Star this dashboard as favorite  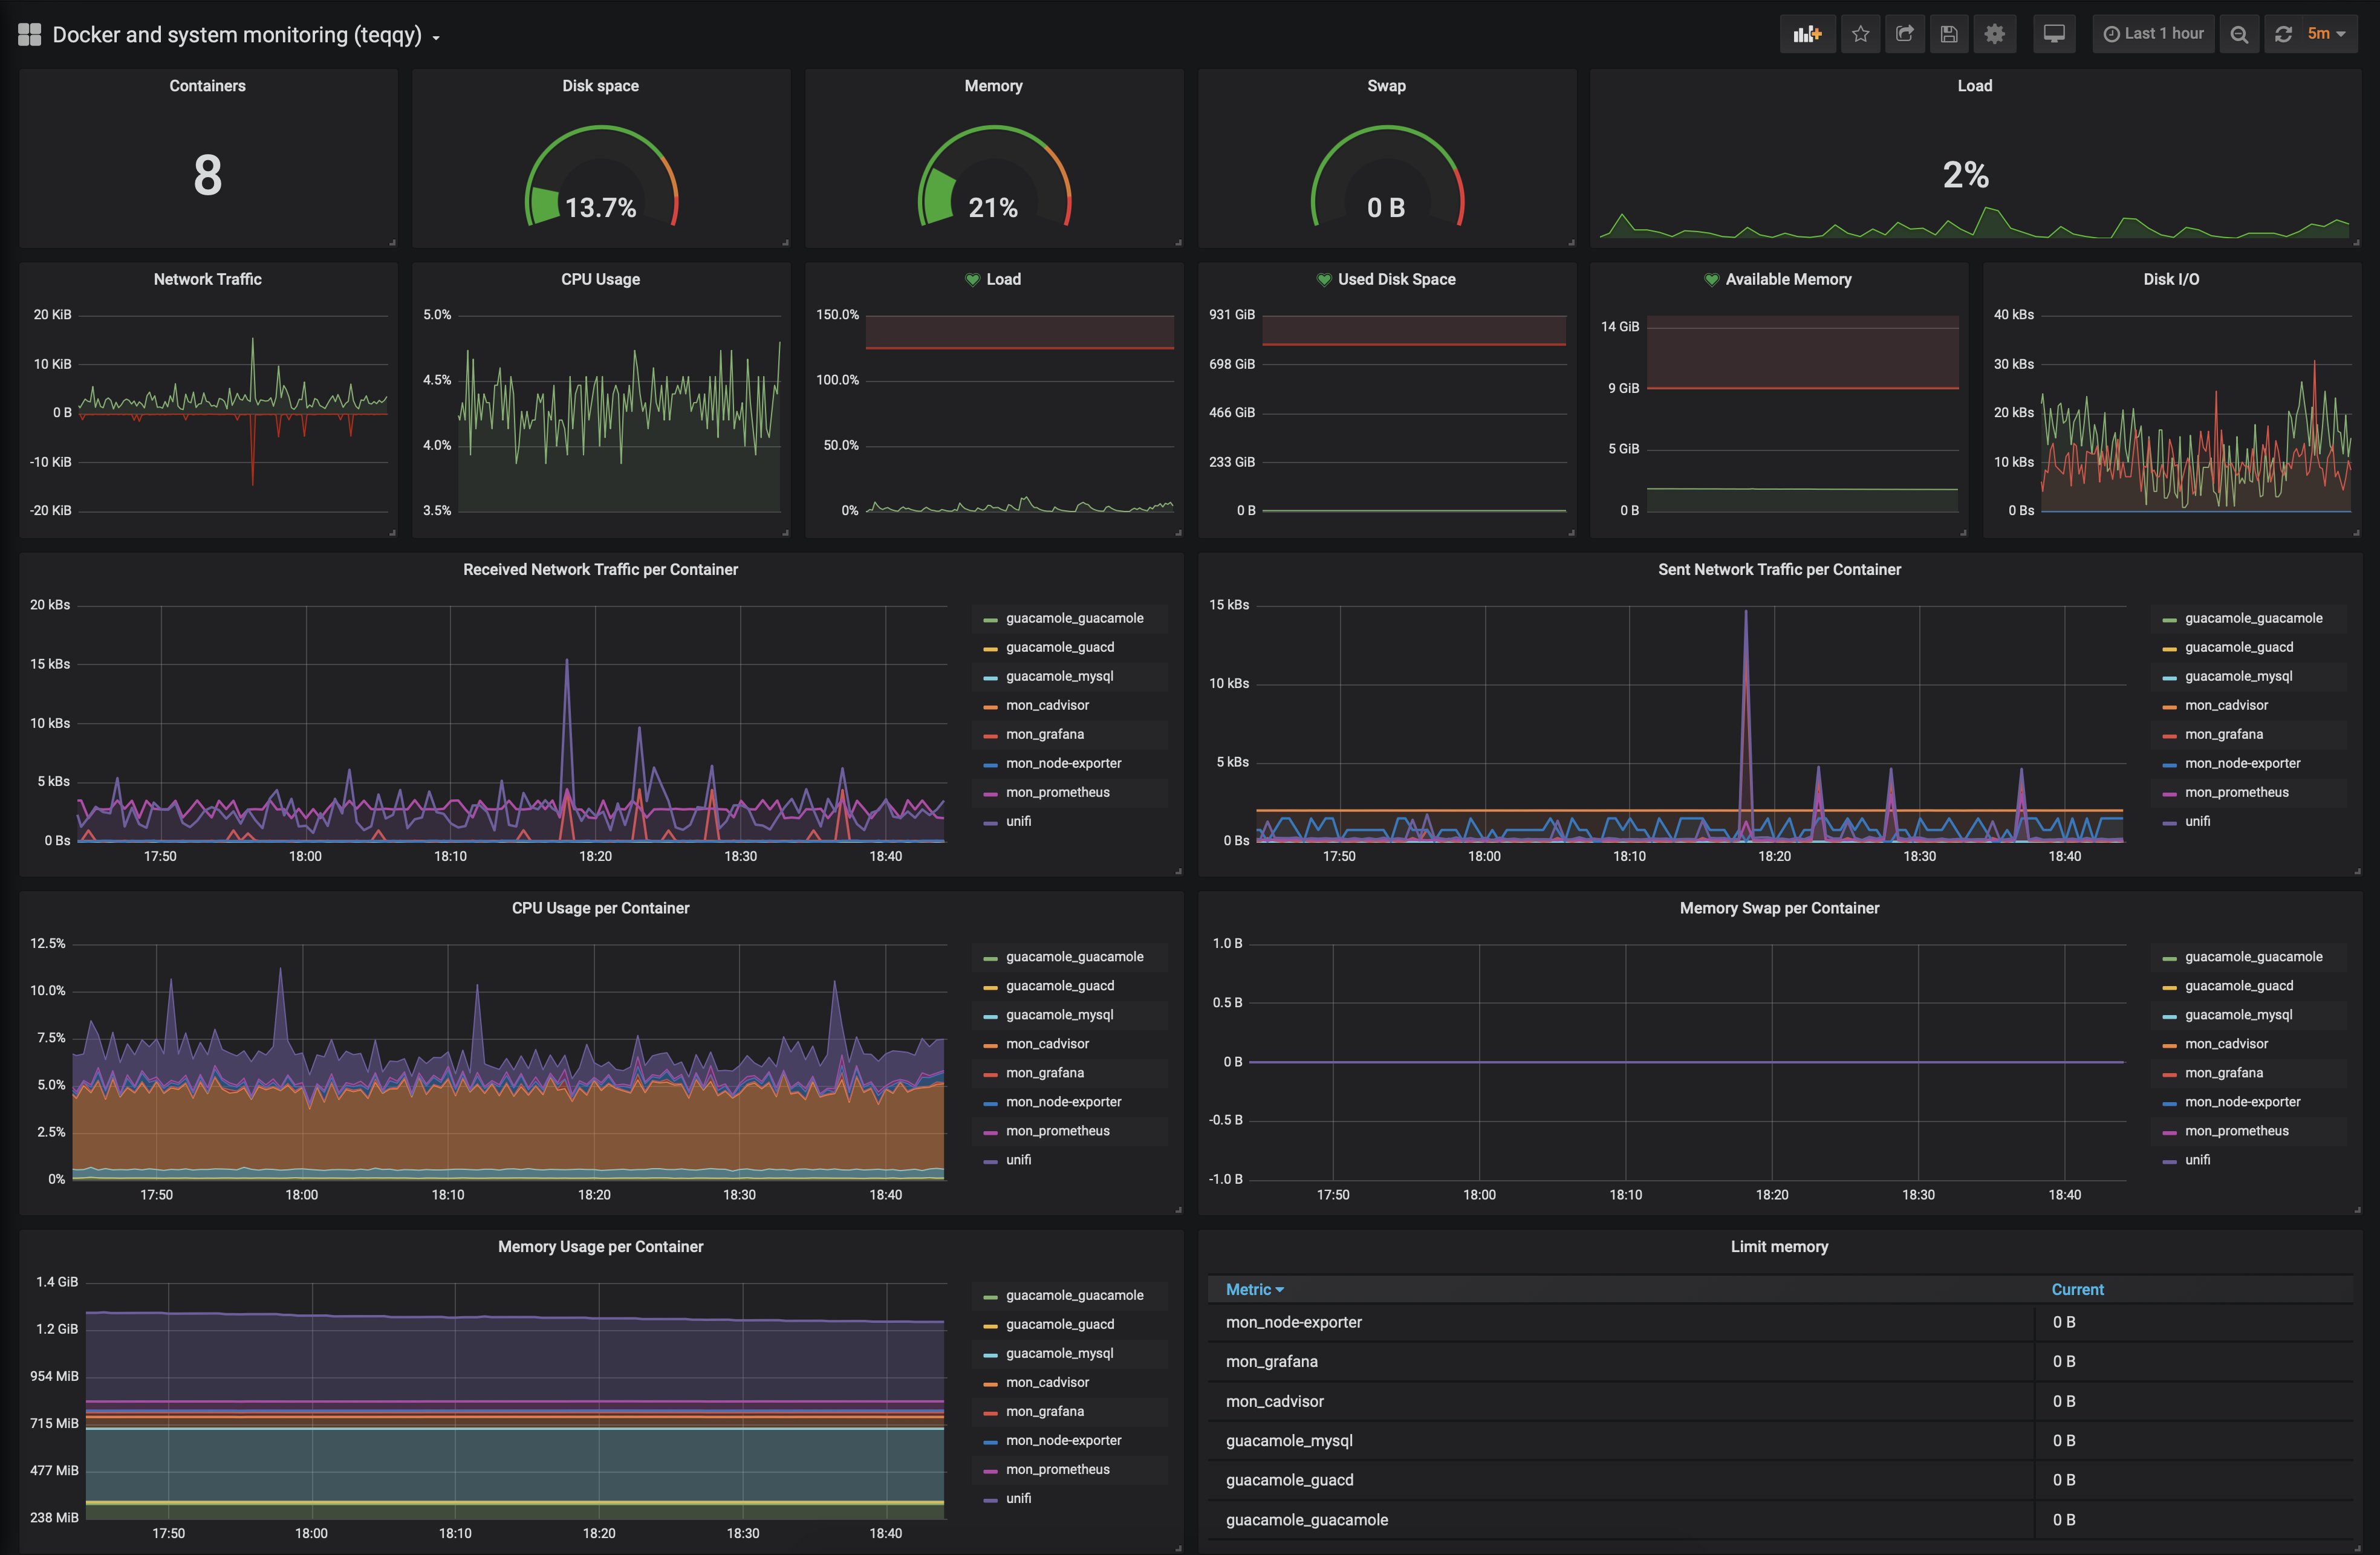pos(1860,34)
